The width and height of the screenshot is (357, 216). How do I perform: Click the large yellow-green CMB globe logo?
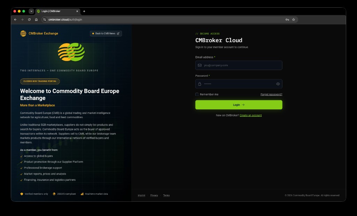(71, 52)
